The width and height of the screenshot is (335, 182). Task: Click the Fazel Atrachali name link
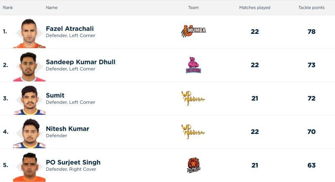point(70,29)
